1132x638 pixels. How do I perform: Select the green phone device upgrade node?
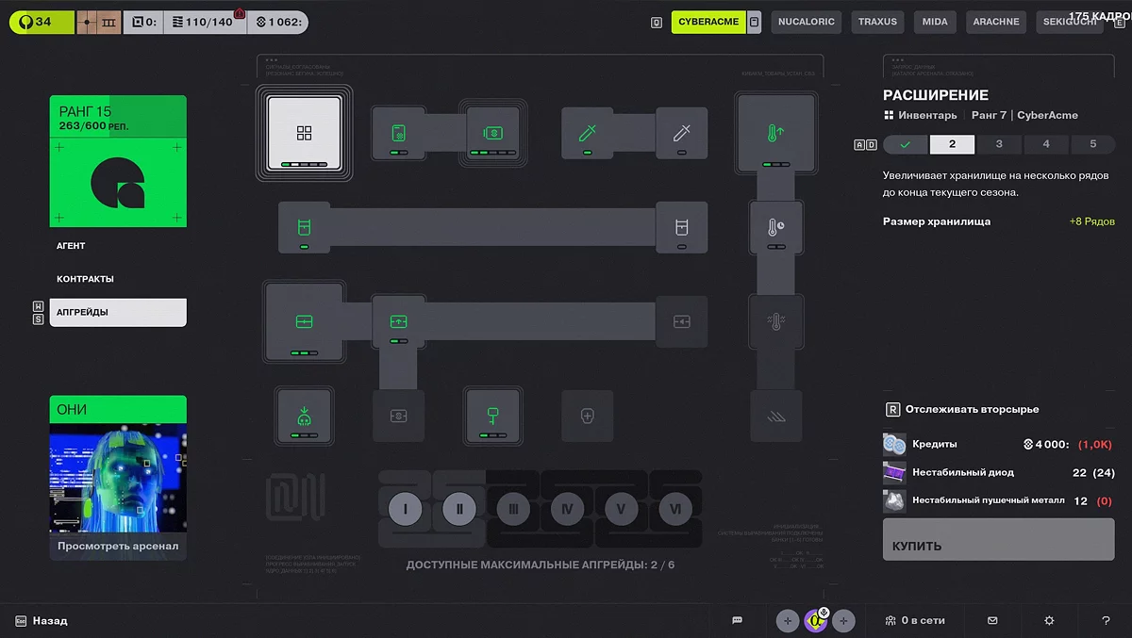tap(398, 133)
